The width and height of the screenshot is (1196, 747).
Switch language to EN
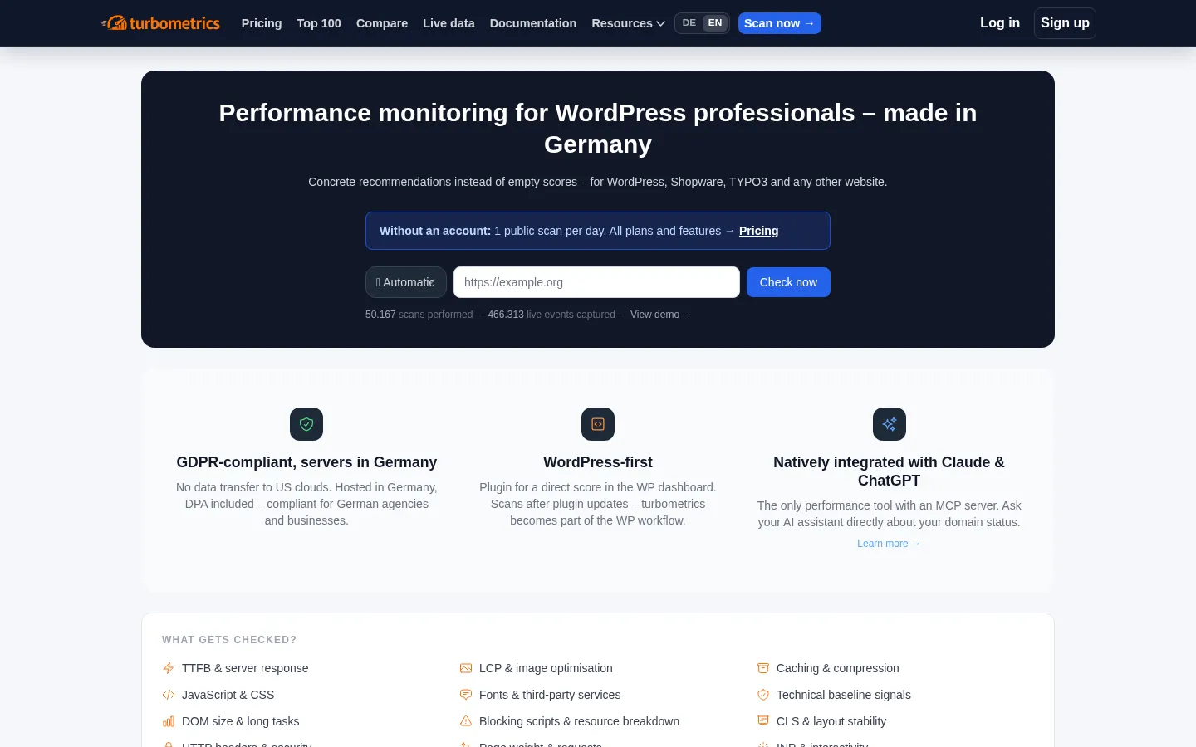tap(715, 23)
